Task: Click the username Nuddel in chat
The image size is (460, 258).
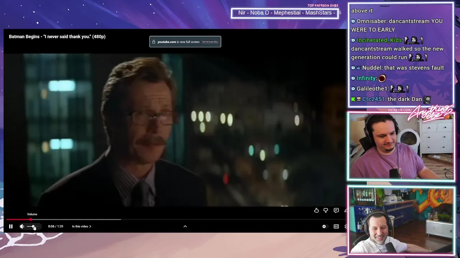Action: click(x=372, y=68)
